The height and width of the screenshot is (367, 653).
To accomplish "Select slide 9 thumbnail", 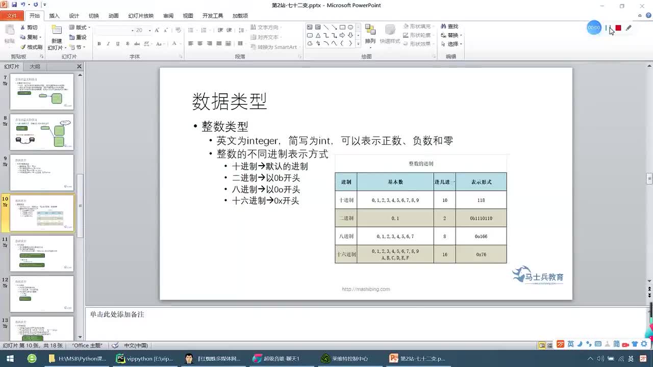I will coord(42,173).
